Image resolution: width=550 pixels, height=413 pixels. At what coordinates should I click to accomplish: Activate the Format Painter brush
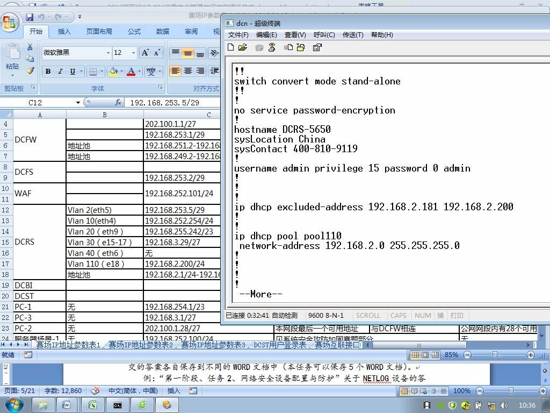click(x=30, y=70)
